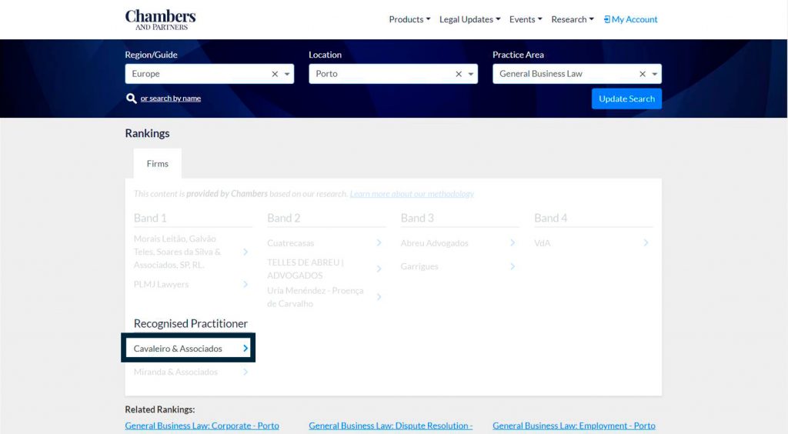Expand the Practice Area dropdown
This screenshot has height=434, width=788.
[655, 74]
